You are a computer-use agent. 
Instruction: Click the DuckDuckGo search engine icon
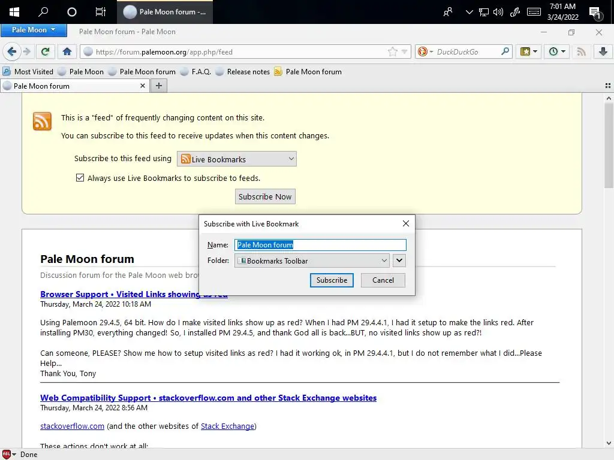coord(423,52)
